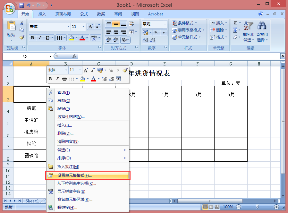Click AutoSum sigma icon
Screen dimensions: 288x213
(x=235, y=23)
